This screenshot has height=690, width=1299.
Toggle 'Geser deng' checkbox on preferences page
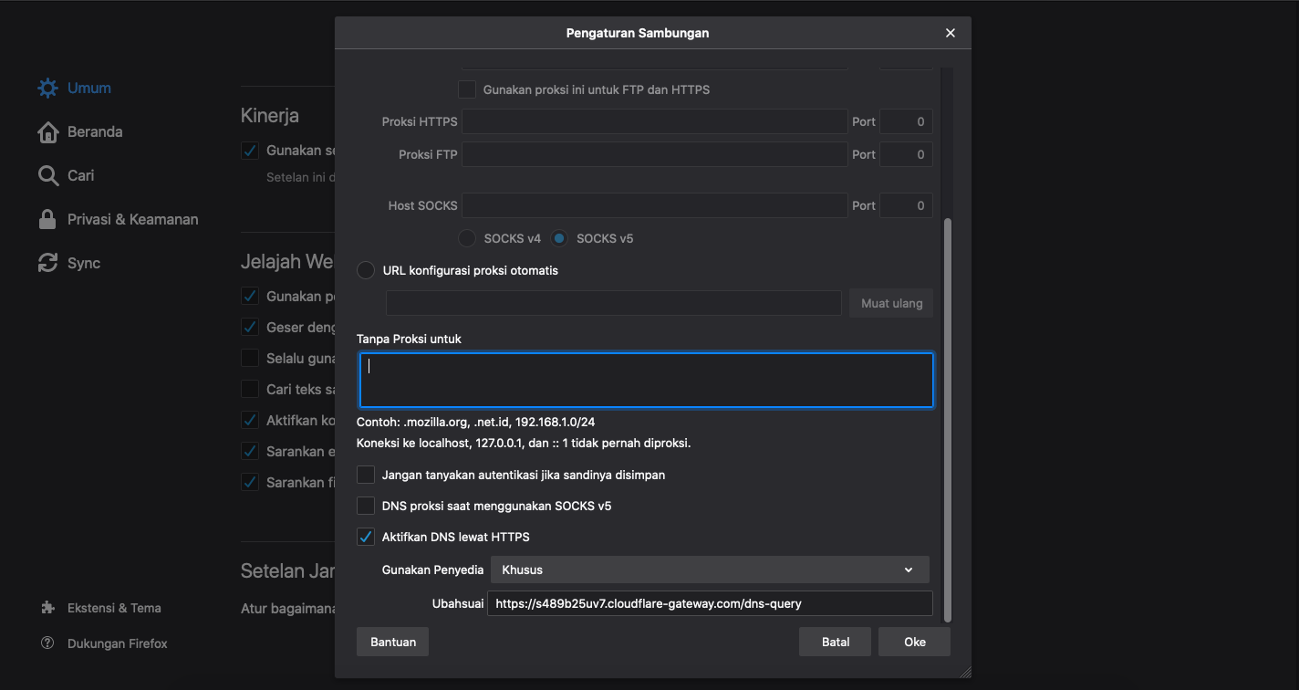(x=250, y=328)
